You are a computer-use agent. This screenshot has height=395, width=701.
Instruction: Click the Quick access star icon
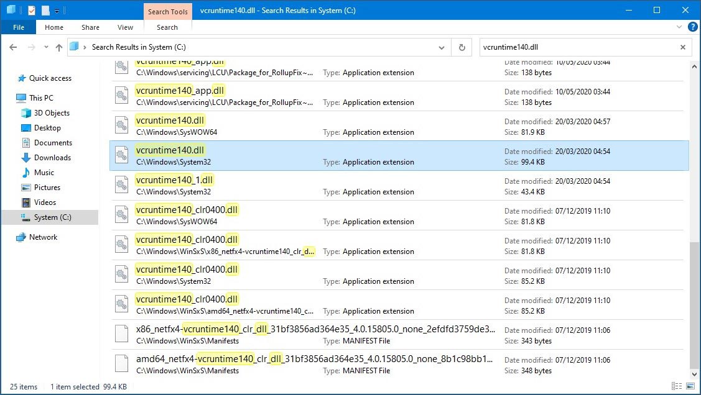point(22,78)
